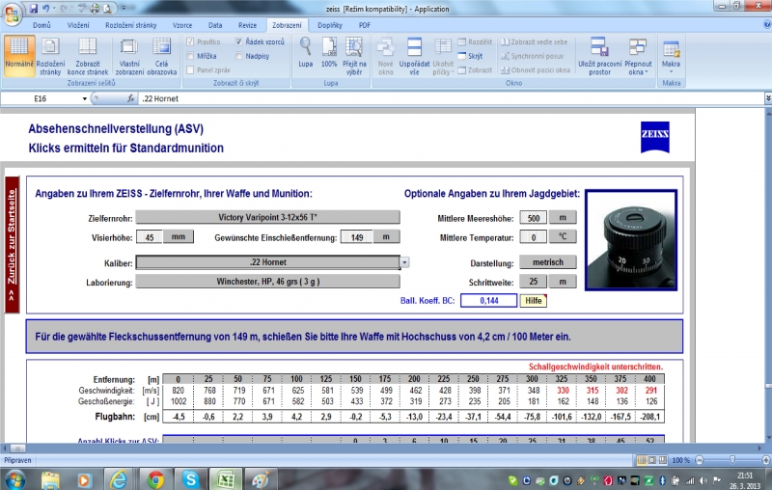The height and width of the screenshot is (490, 772).
Task: Switch status bar to Page Layout view
Action: pyautogui.click(x=652, y=460)
